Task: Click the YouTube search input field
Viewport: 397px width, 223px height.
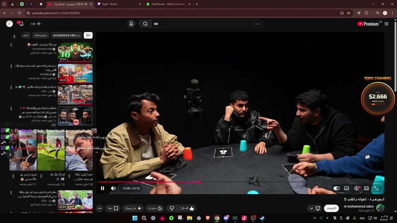Action: pos(207,24)
